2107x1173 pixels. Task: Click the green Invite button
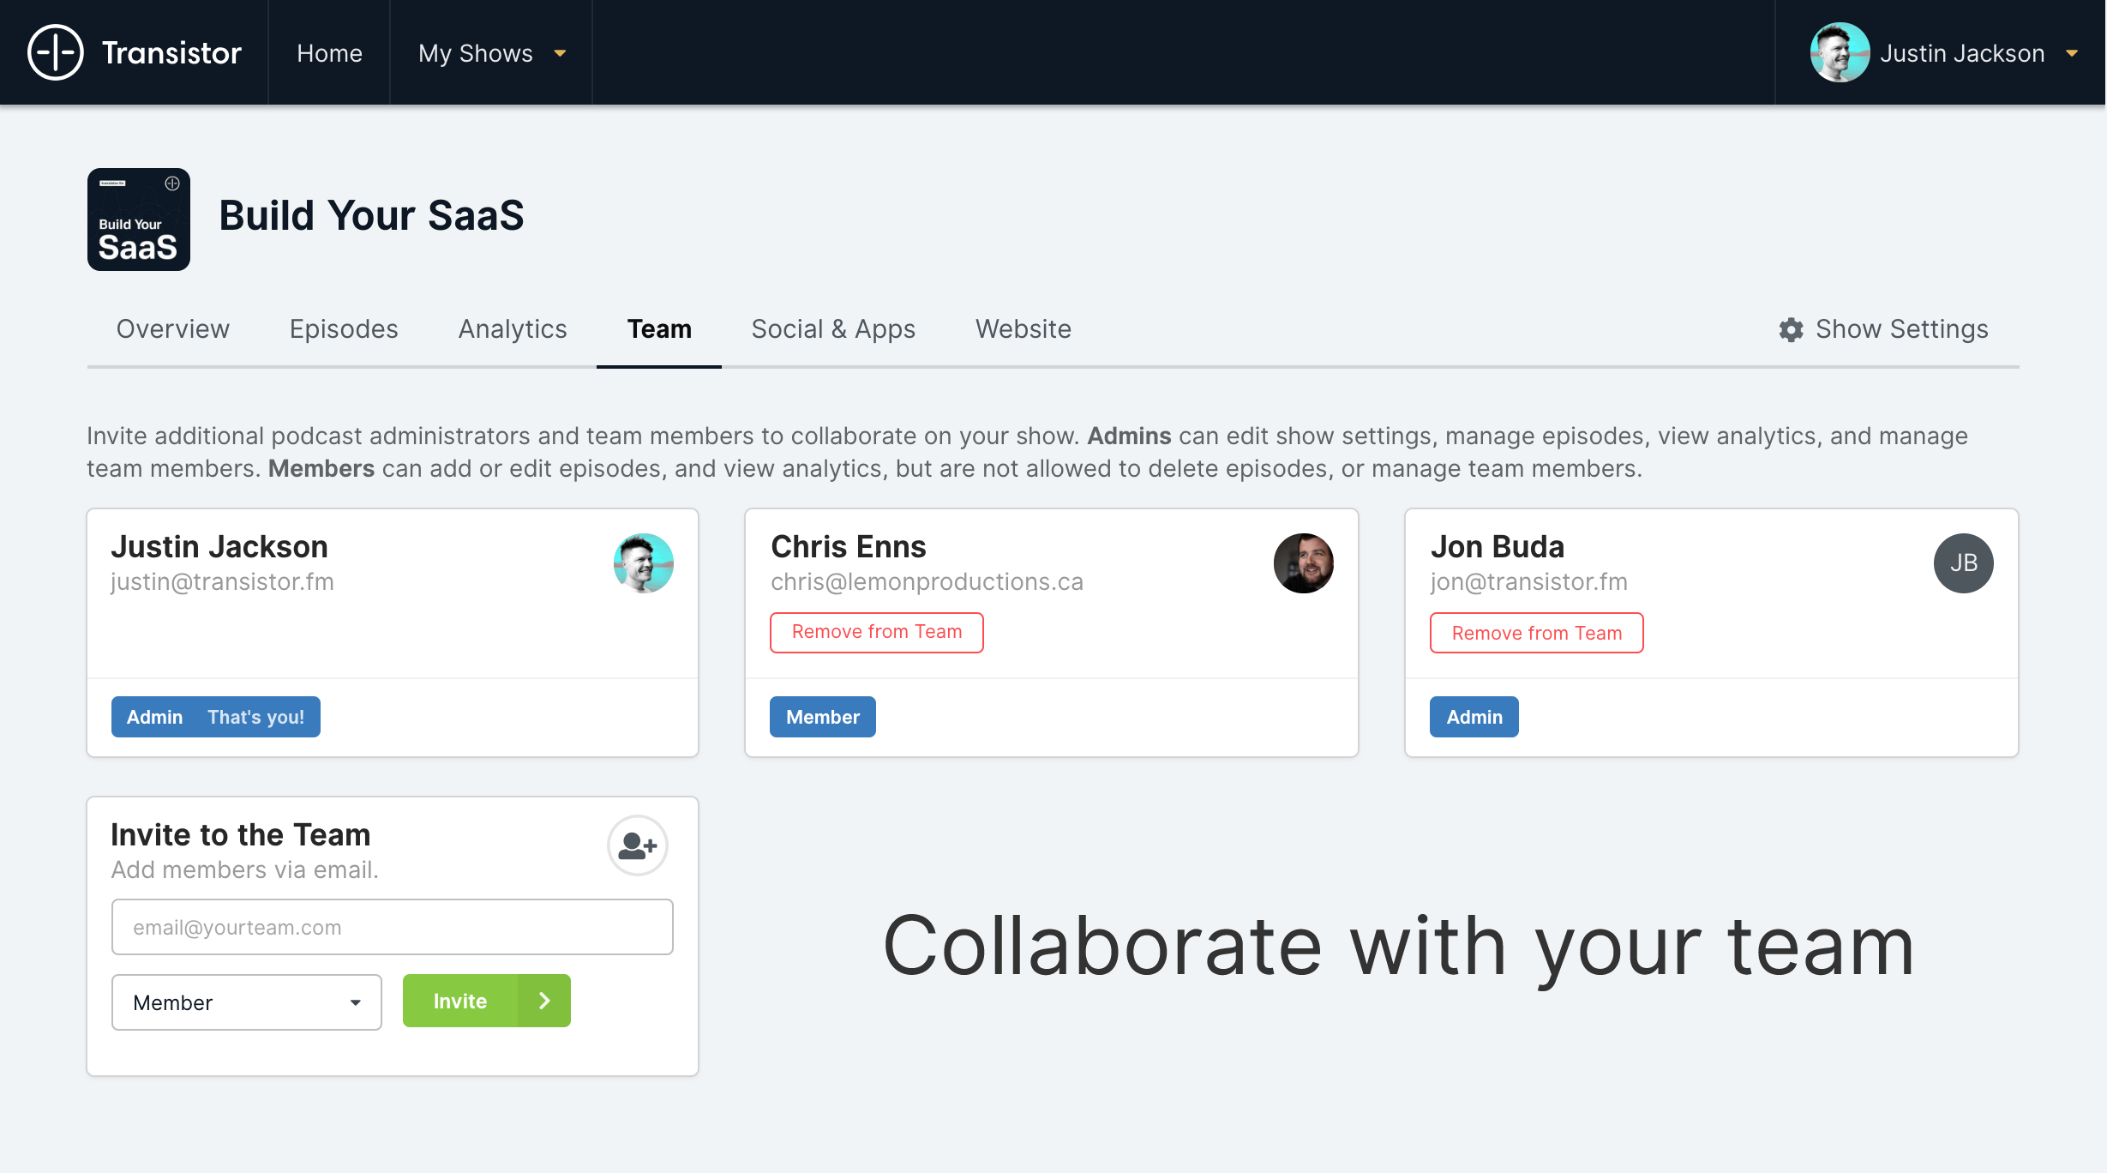point(460,1001)
